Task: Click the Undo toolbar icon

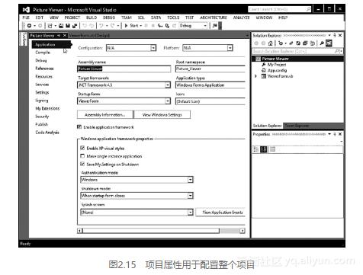Action: (101, 26)
